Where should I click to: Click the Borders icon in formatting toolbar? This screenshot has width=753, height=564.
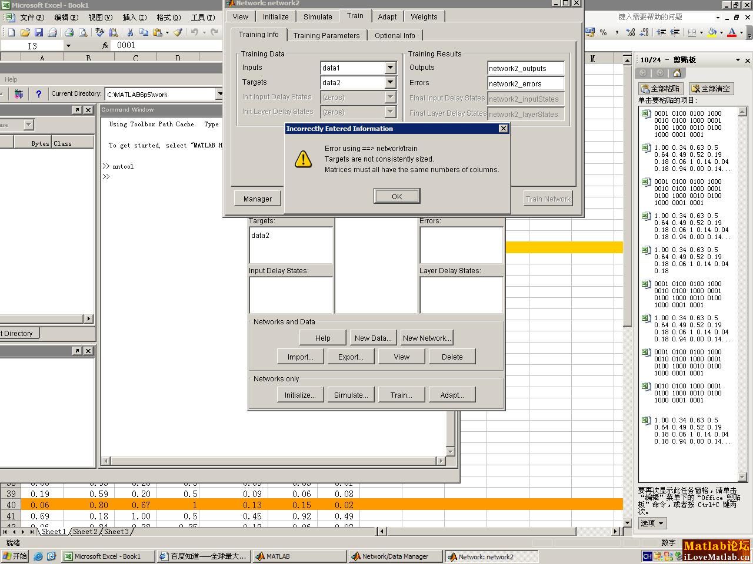[x=692, y=32]
